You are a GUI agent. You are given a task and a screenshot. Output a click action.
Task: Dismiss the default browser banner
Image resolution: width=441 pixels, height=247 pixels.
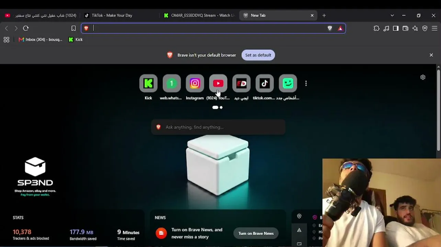point(431,55)
